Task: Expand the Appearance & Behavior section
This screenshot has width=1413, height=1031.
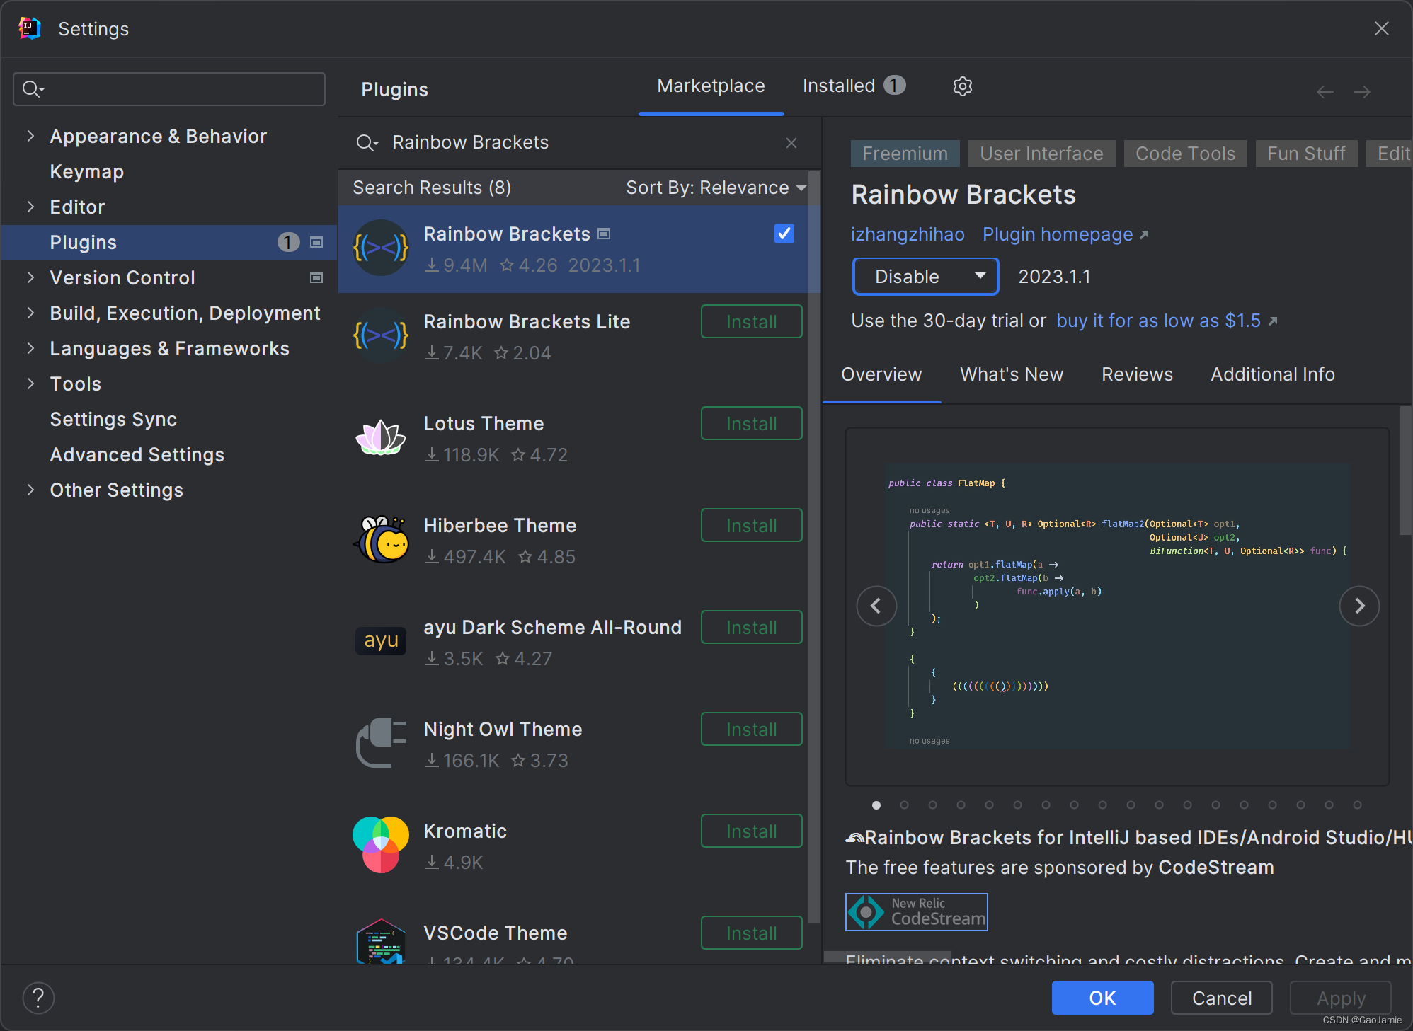Action: pos(30,136)
